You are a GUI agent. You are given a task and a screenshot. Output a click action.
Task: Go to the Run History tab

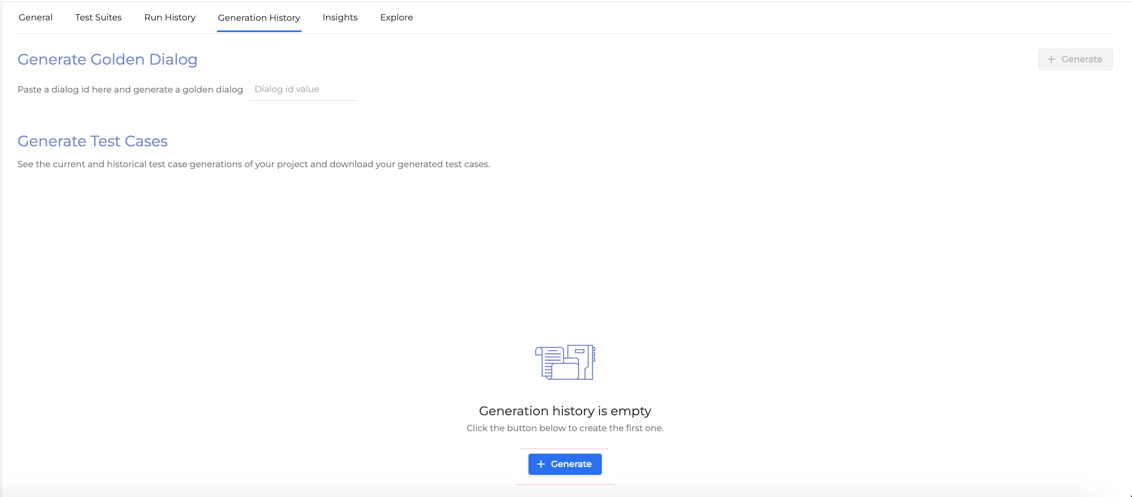click(x=170, y=18)
